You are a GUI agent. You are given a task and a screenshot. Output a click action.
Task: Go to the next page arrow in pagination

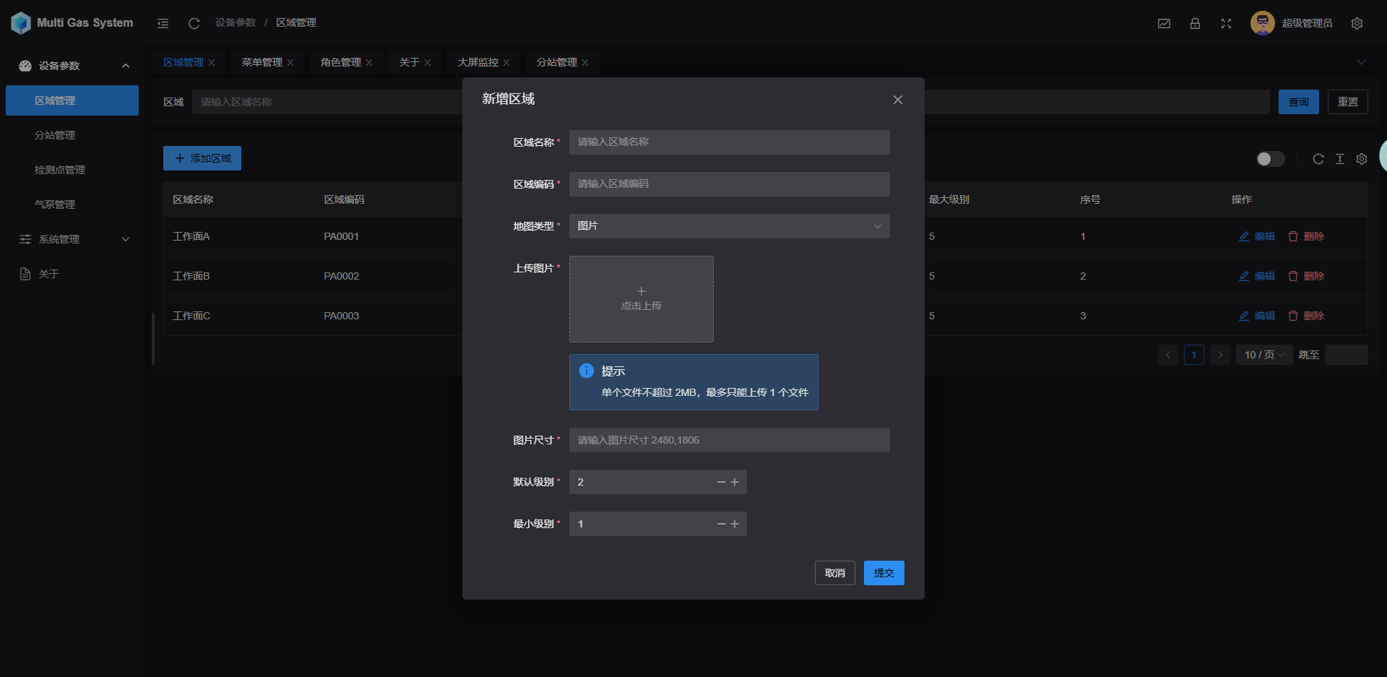tap(1220, 355)
